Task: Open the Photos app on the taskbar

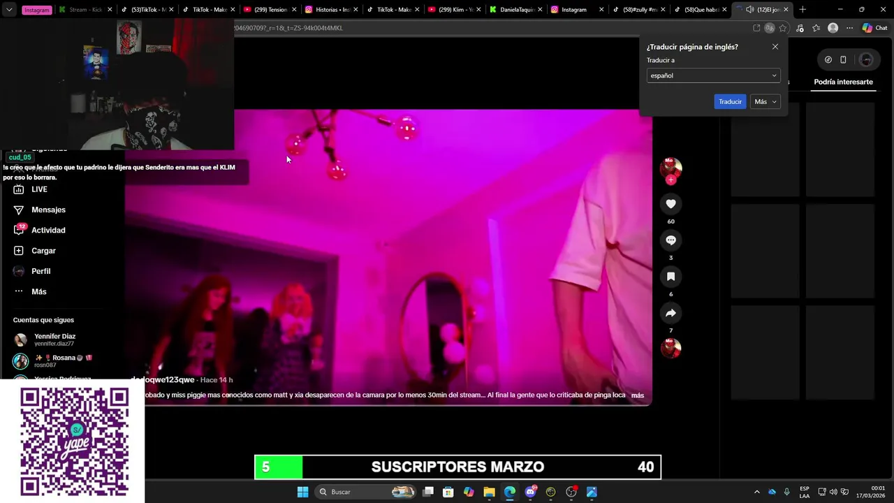Action: click(592, 492)
